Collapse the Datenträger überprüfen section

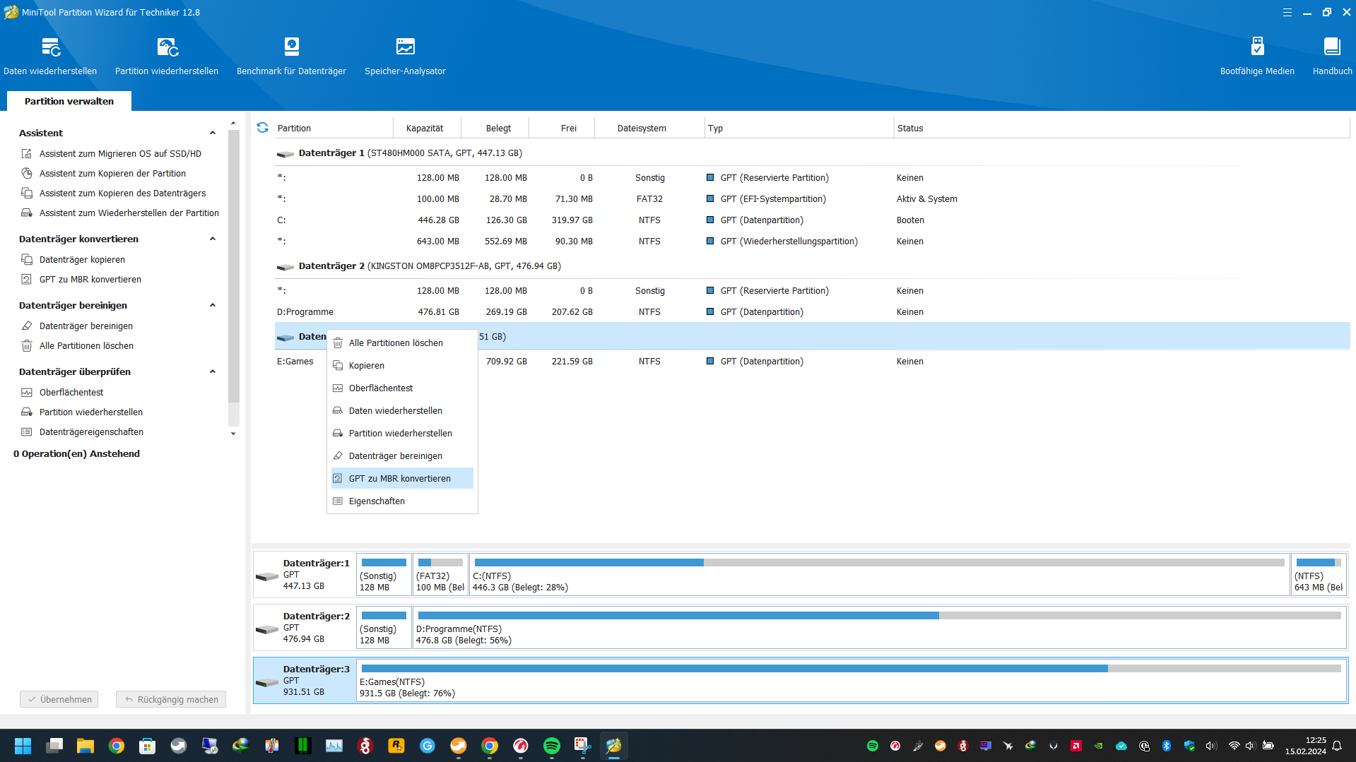[213, 371]
